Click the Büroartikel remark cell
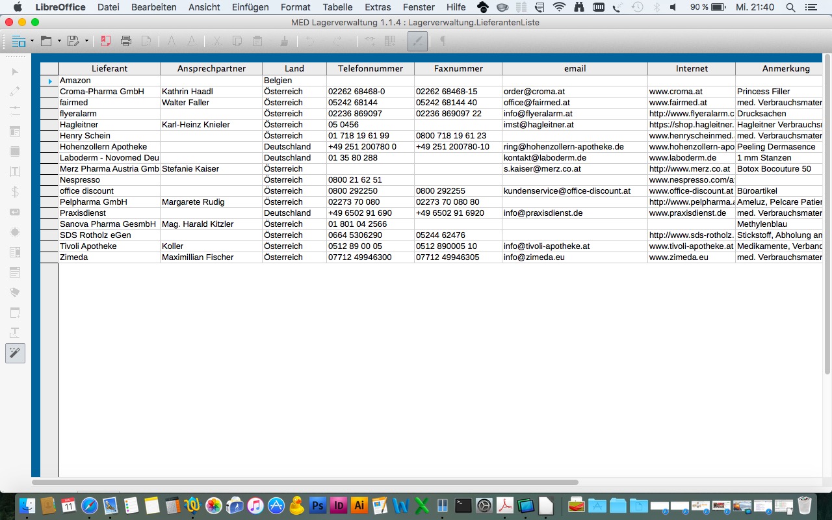Image resolution: width=832 pixels, height=520 pixels. click(x=779, y=191)
